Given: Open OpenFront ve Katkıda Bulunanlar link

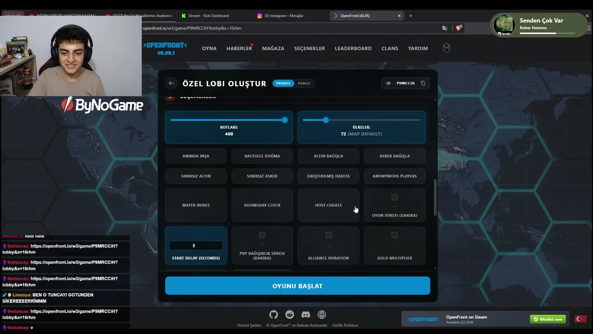Looking at the screenshot, I should point(297,325).
